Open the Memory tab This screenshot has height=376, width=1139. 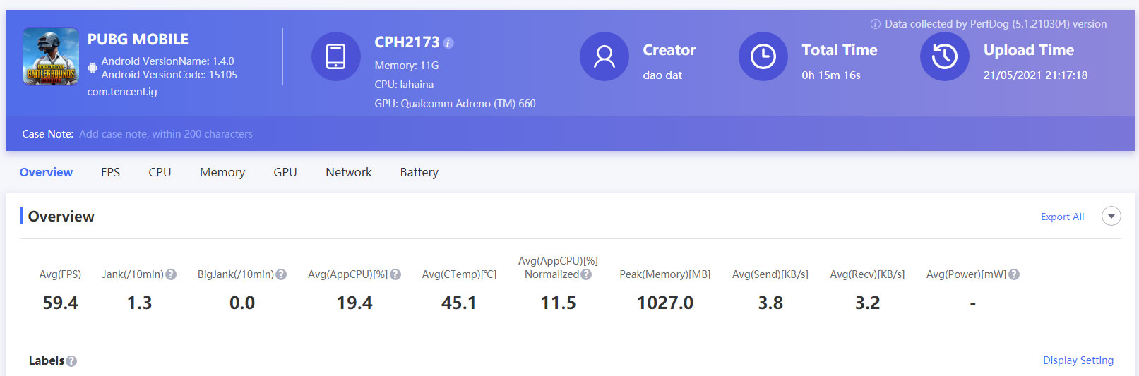222,172
